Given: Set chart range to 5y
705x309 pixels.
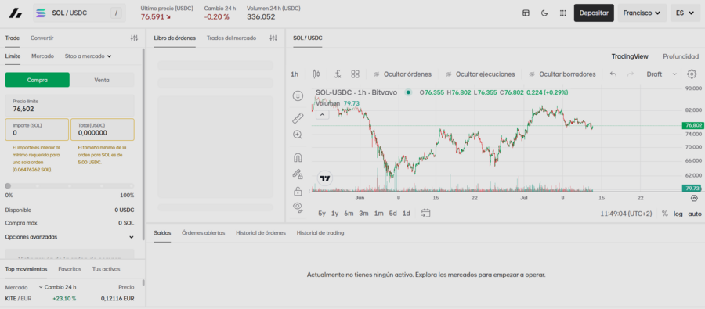Looking at the screenshot, I should (x=321, y=214).
